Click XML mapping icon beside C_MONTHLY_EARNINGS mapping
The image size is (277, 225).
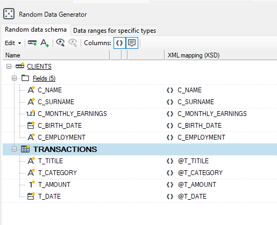(x=170, y=114)
